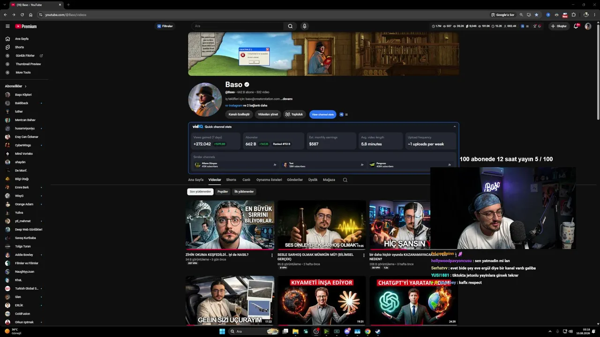Screen dimensions: 600x337
Task: Click the YouTube Premium logo
Action: point(26,26)
